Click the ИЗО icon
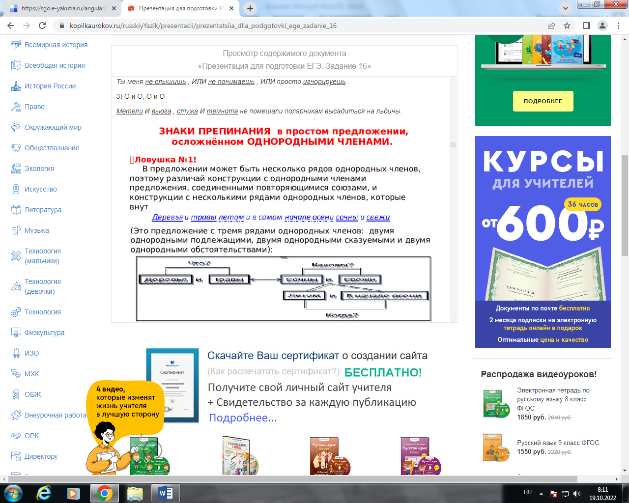This screenshot has width=629, height=503. click(16, 353)
